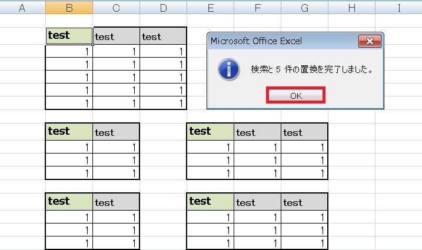Viewport: 422px width, 250px height.
Task: Select column D header
Action: click(x=163, y=8)
